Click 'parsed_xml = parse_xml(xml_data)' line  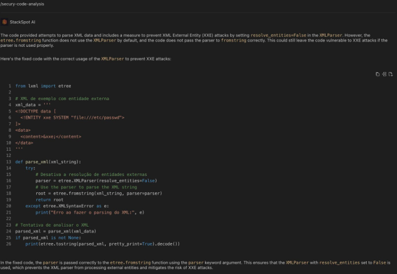56,231
